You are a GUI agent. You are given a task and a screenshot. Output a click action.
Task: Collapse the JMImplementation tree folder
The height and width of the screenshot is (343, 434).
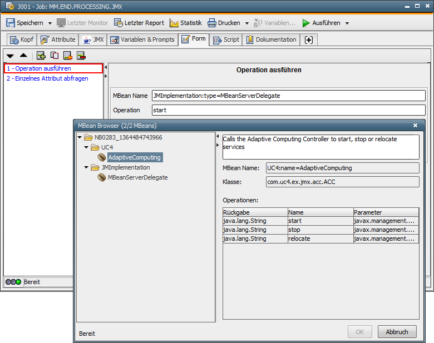point(87,167)
